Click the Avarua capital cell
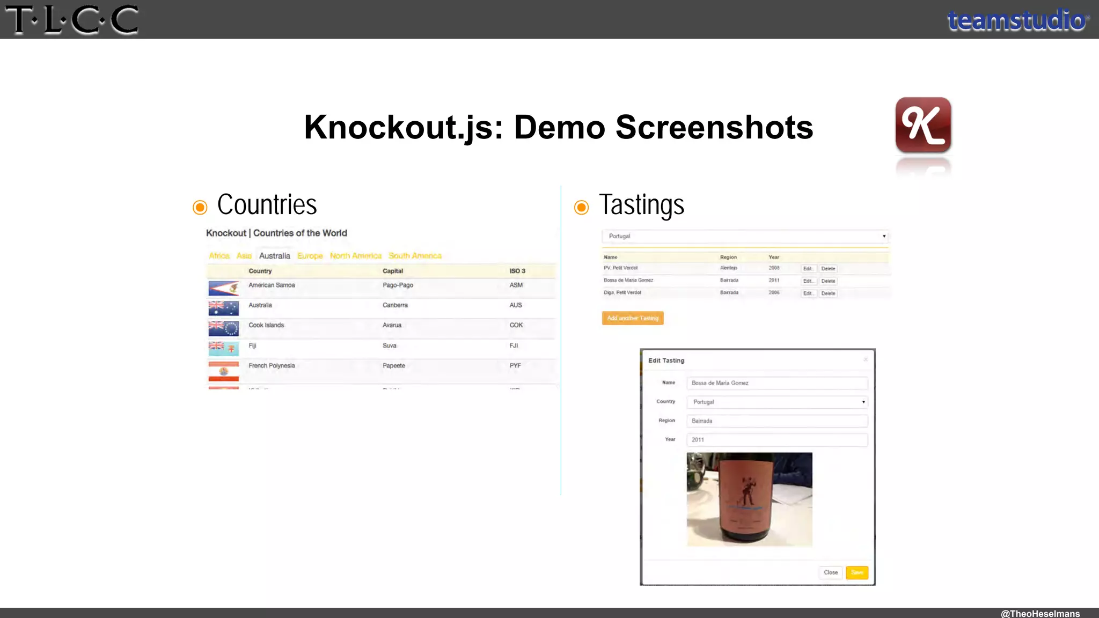 point(392,325)
